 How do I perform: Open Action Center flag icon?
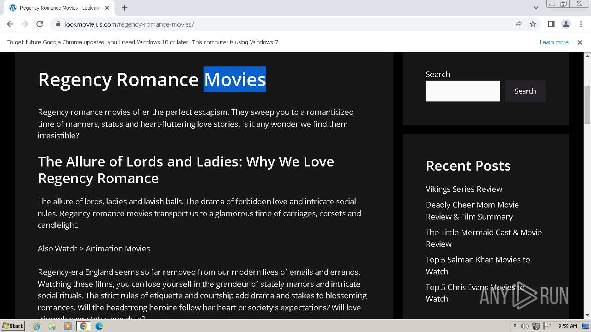coord(546,326)
